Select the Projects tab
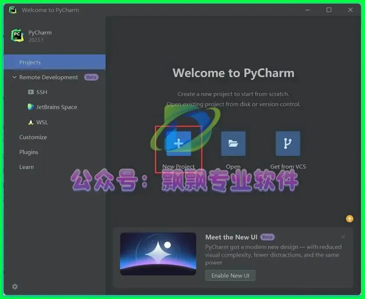The image size is (365, 299). pyautogui.click(x=55, y=62)
